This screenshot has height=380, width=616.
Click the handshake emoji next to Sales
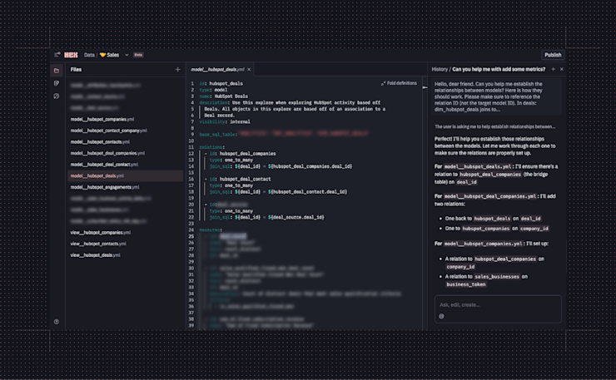102,55
